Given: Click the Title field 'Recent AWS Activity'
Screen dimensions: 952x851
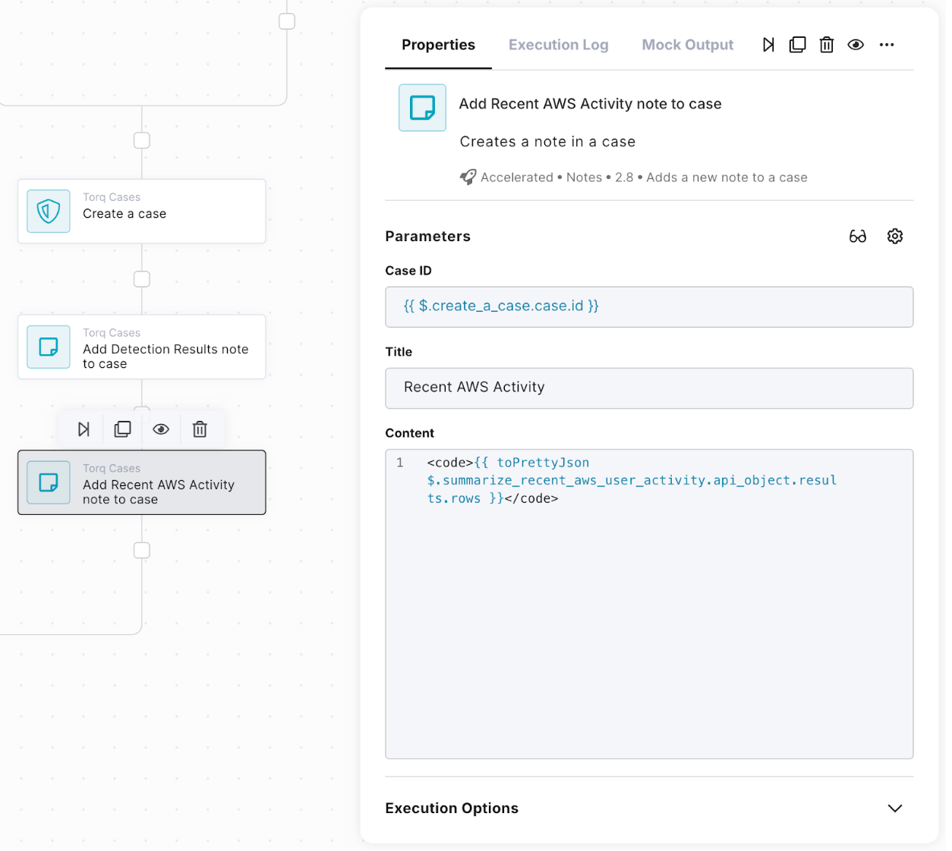Looking at the screenshot, I should coord(649,388).
